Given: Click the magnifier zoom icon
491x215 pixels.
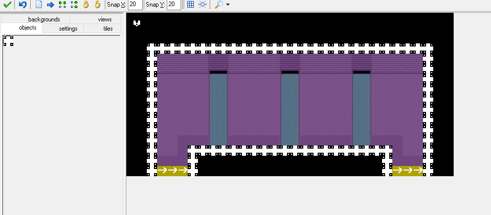Looking at the screenshot, I should (x=218, y=5).
